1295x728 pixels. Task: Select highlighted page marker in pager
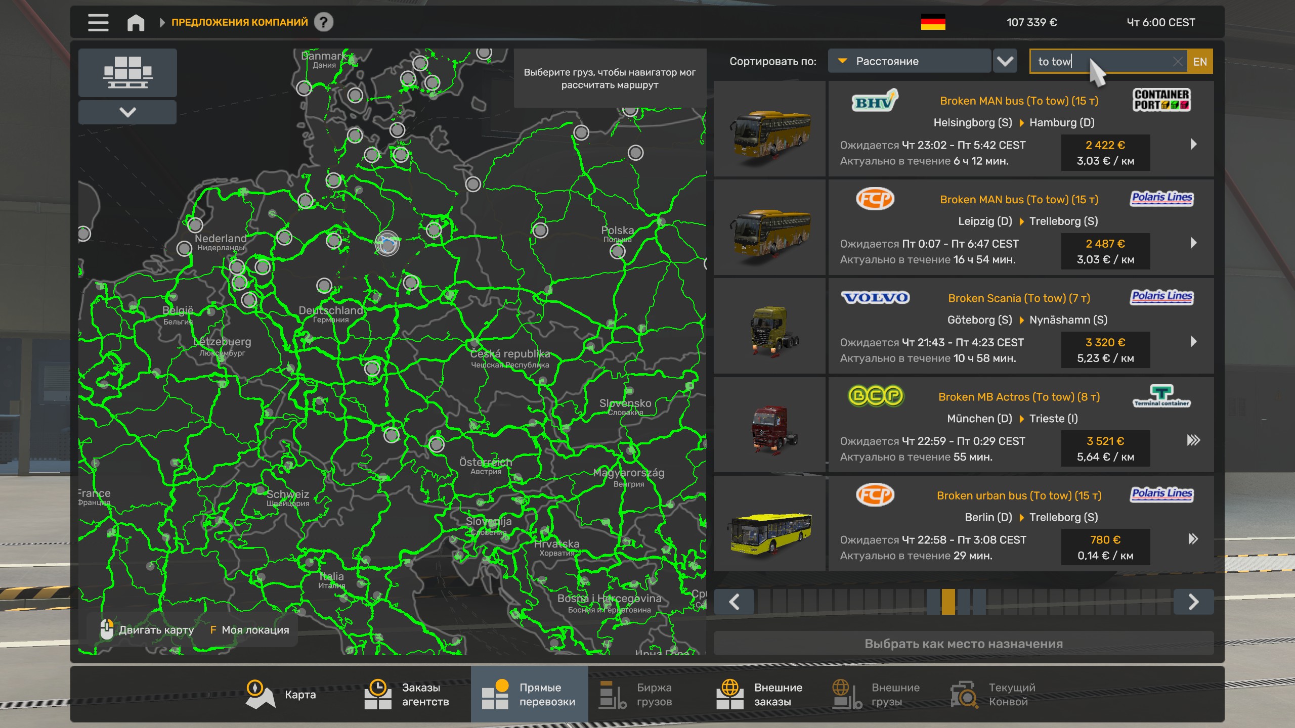[x=948, y=602]
